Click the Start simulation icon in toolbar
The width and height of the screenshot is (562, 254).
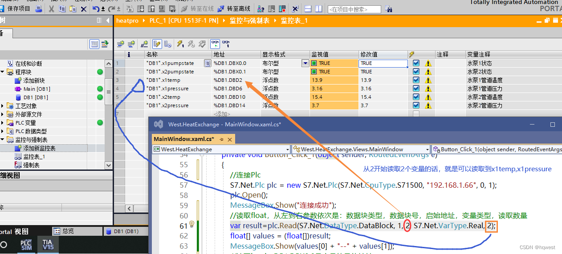(162, 9)
